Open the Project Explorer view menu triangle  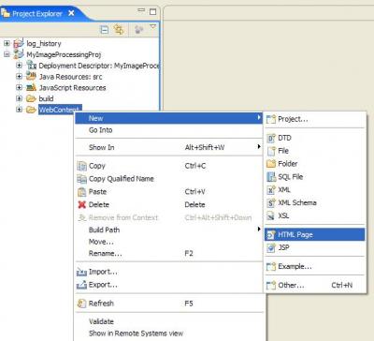[x=152, y=26]
